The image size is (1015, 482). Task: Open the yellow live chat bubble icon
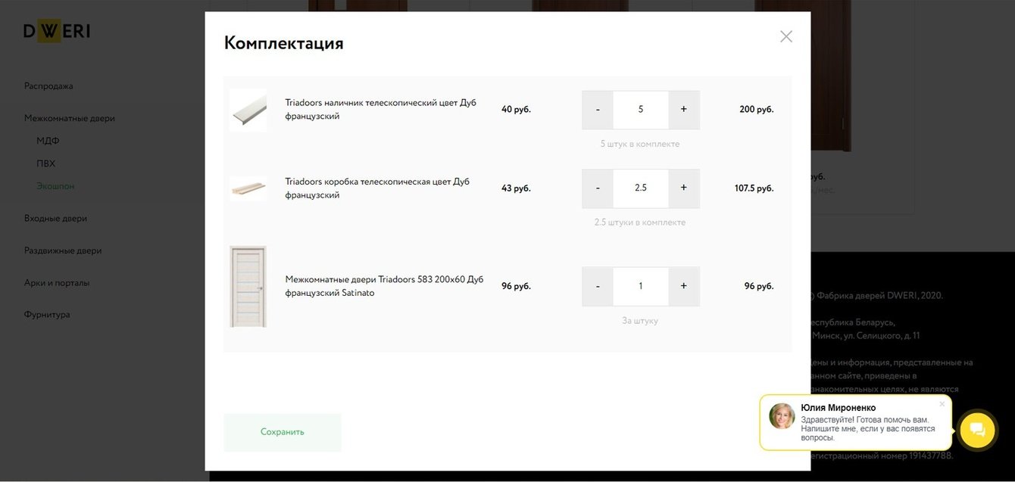point(977,430)
